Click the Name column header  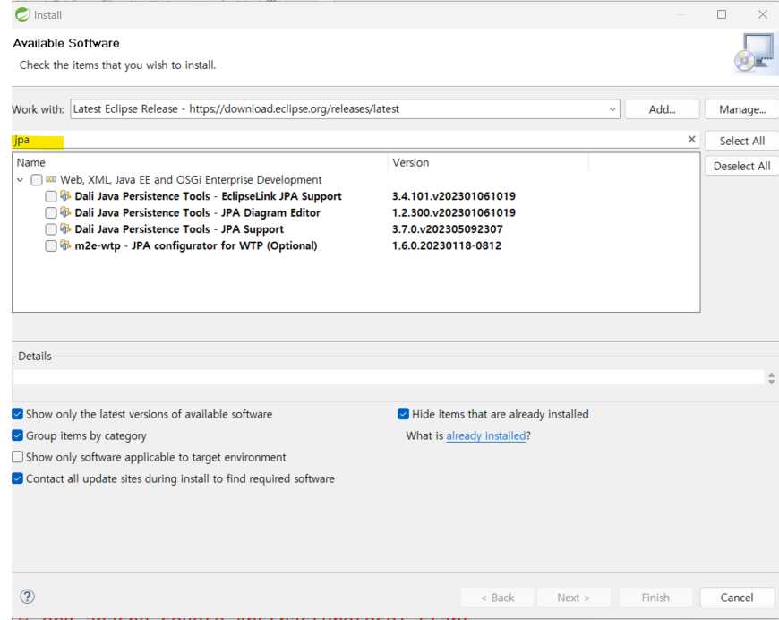click(x=200, y=162)
